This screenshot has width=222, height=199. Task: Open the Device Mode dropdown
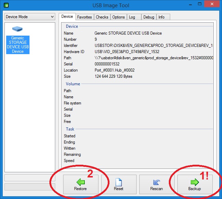coord(30,17)
